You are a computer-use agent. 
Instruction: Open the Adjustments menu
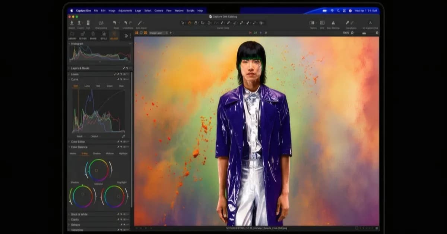point(125,11)
